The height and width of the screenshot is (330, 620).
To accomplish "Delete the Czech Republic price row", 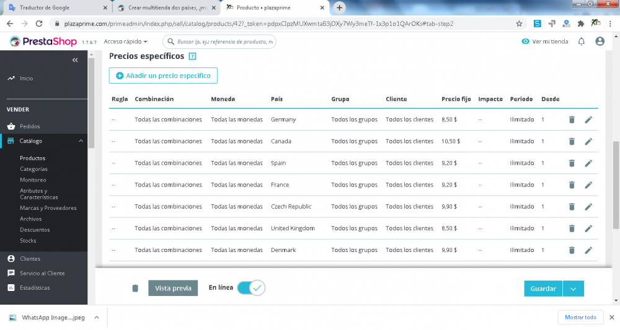I will point(572,206).
